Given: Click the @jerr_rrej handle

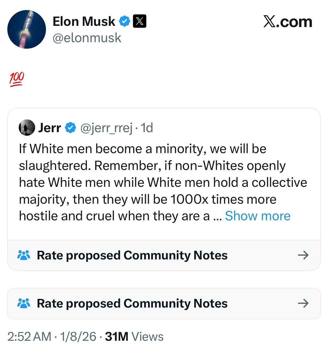Looking at the screenshot, I should pos(106,128).
